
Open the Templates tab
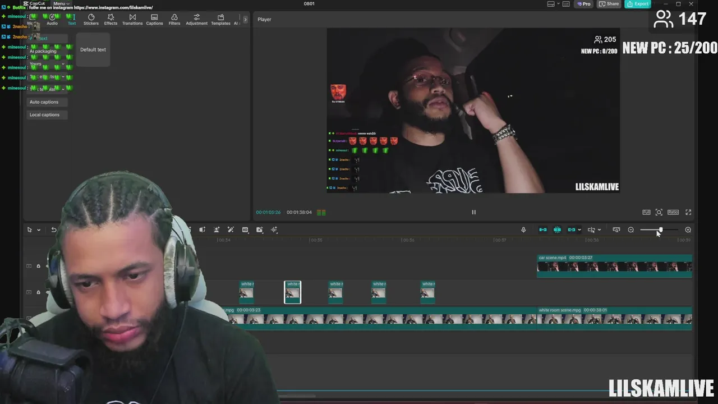220,20
